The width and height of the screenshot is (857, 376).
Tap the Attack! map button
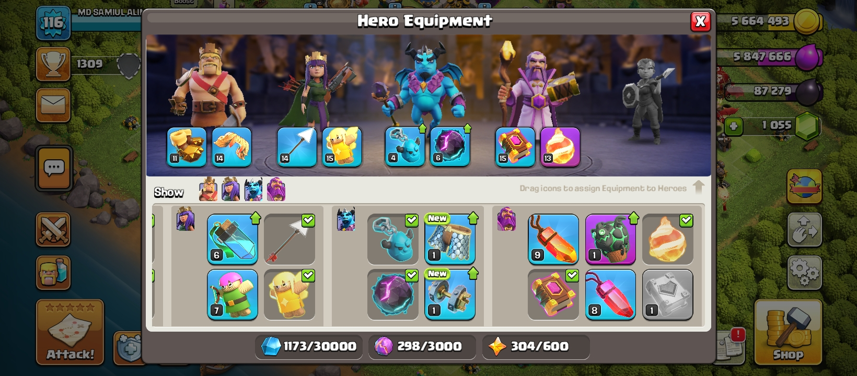tap(70, 332)
